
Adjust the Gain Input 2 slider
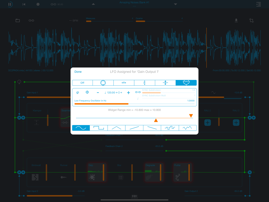[x=56, y=196]
